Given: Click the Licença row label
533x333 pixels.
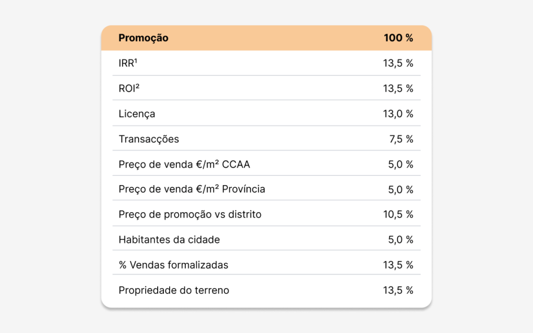Looking at the screenshot, I should tap(137, 114).
